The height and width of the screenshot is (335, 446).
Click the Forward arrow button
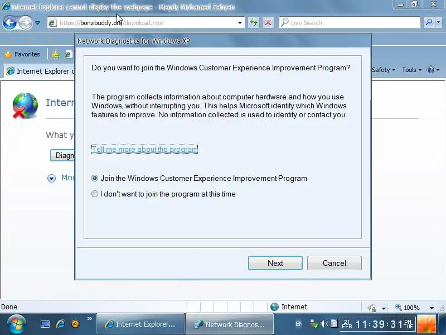point(26,23)
